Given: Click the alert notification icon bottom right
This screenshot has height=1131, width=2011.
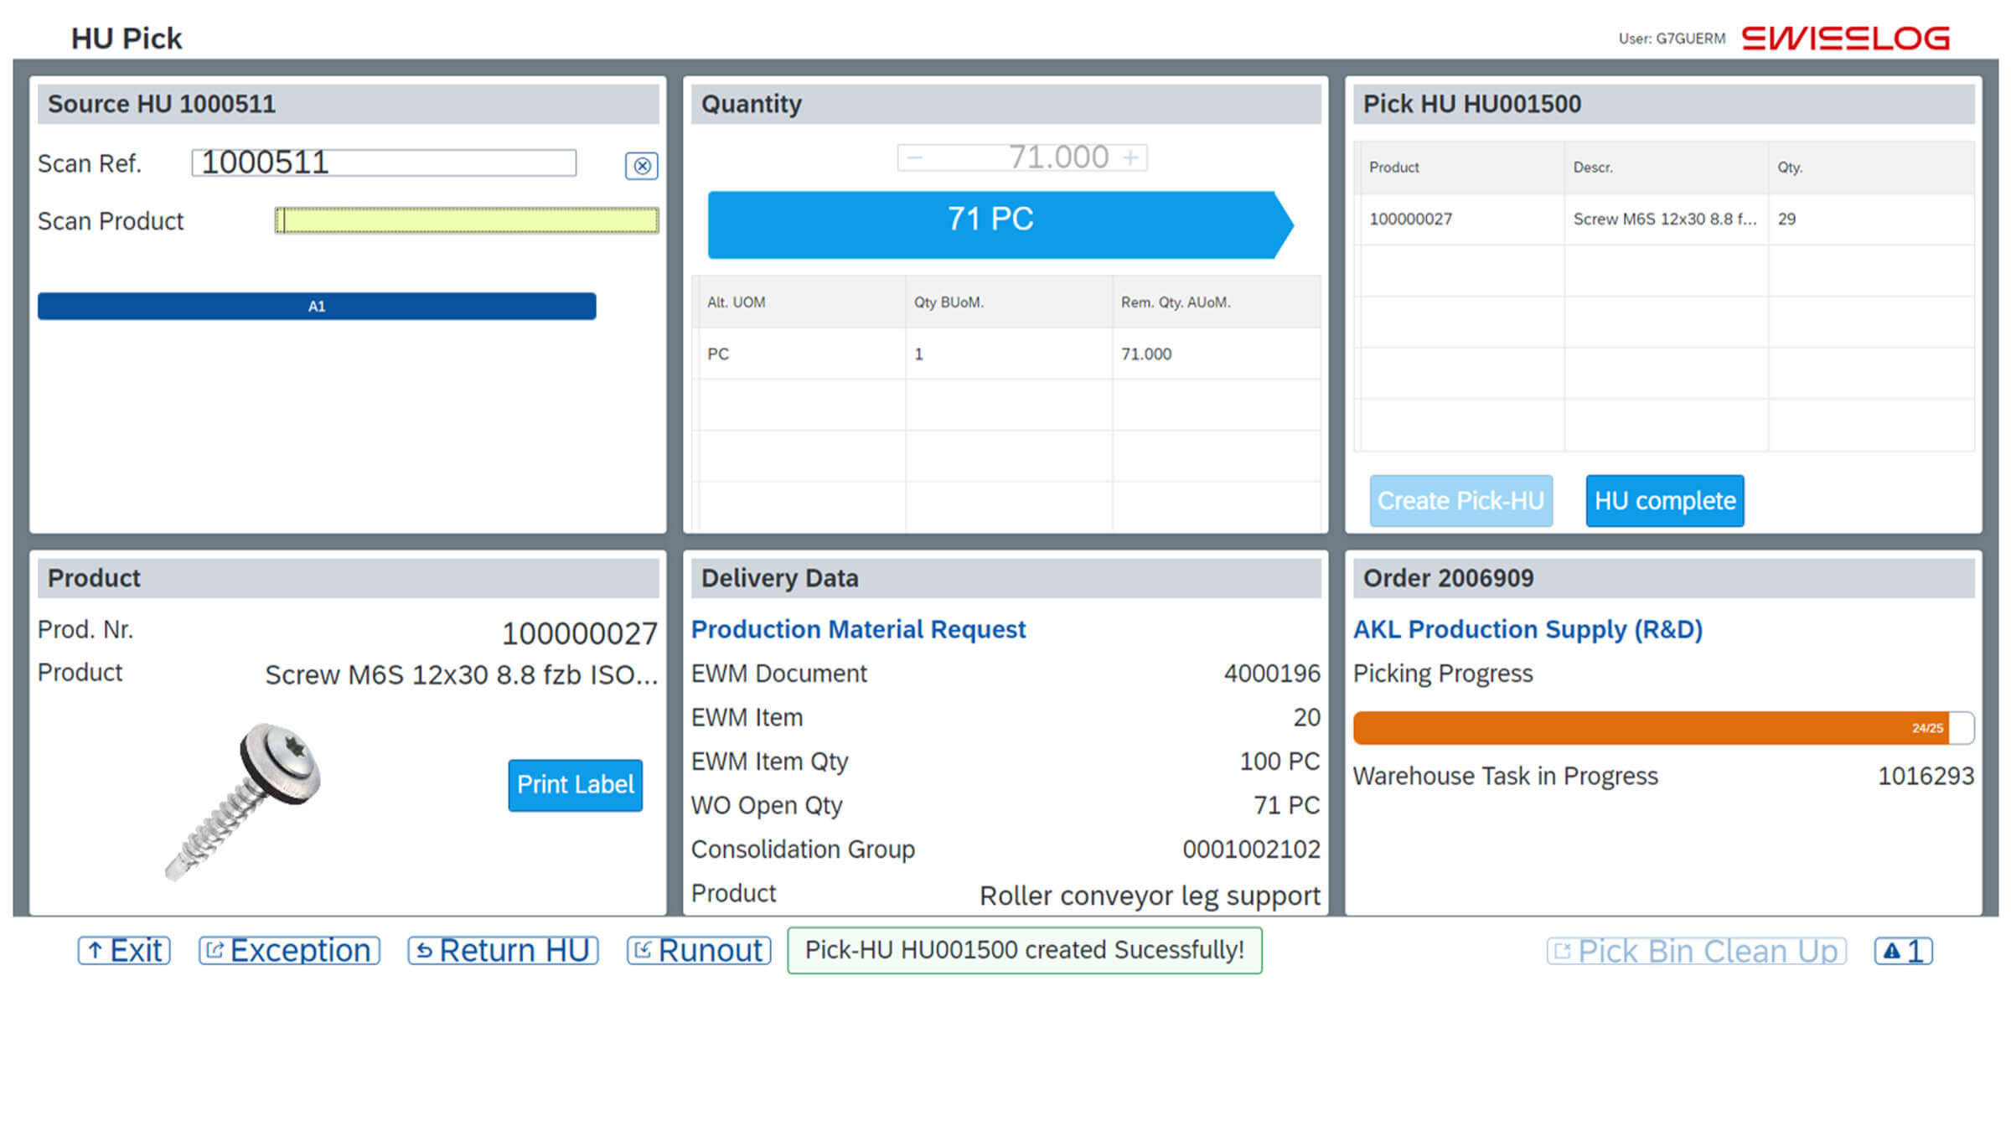Looking at the screenshot, I should tap(1903, 950).
